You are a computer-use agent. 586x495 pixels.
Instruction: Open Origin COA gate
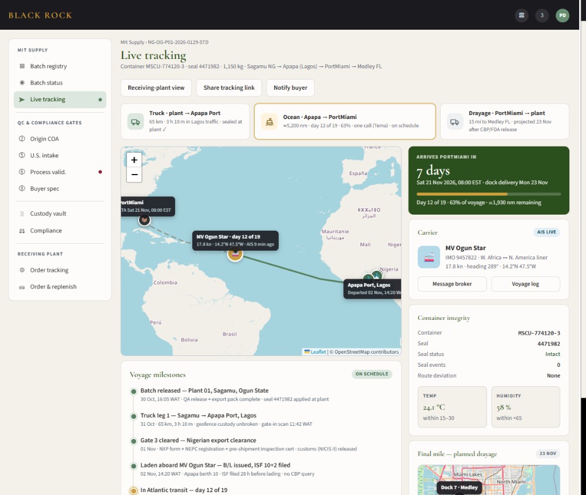(x=60, y=138)
